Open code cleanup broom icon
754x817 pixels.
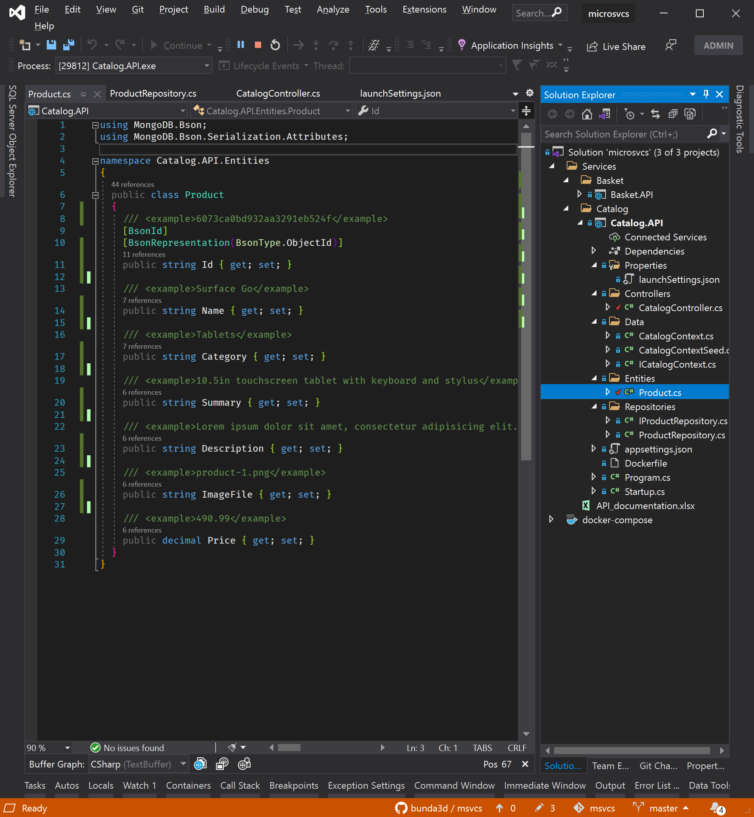click(232, 747)
